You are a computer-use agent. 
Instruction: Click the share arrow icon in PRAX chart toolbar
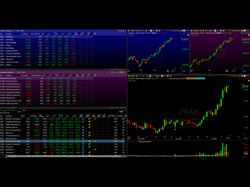click(x=170, y=76)
